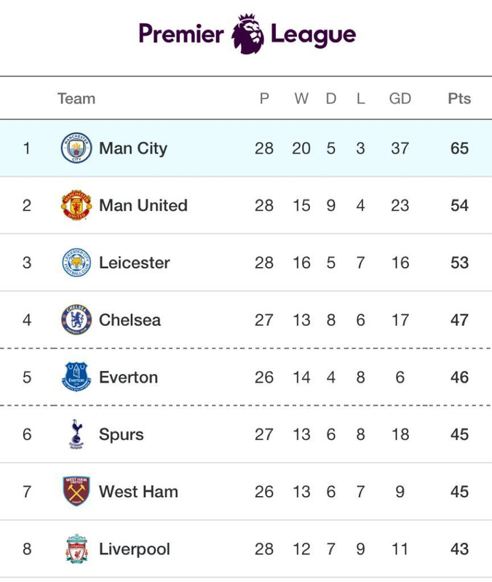Image resolution: width=492 pixels, height=582 pixels.
Task: Select the GD column header
Action: click(400, 98)
